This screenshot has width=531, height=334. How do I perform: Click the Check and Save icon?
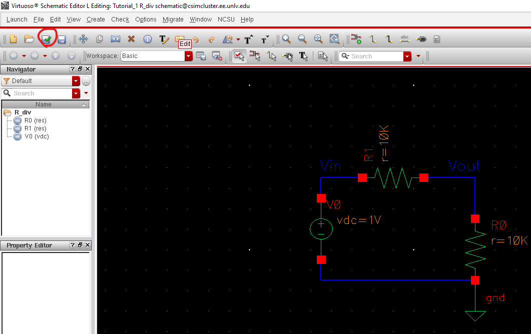(47, 39)
